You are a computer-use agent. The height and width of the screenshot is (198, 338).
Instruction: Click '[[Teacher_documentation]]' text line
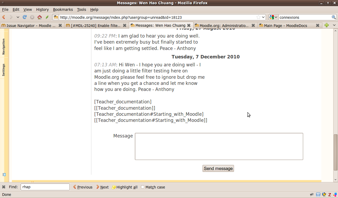coord(125,108)
